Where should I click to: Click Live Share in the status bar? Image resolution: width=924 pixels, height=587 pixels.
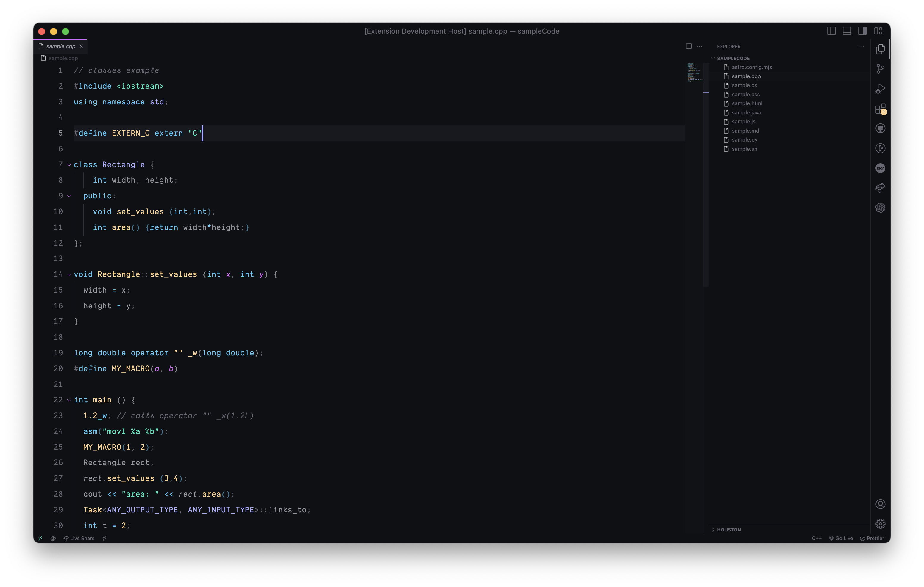(79, 538)
